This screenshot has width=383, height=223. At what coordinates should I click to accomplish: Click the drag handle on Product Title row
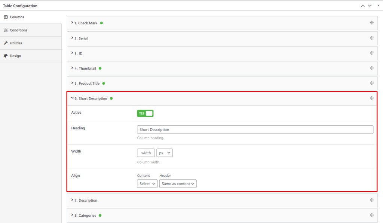click(x=371, y=83)
